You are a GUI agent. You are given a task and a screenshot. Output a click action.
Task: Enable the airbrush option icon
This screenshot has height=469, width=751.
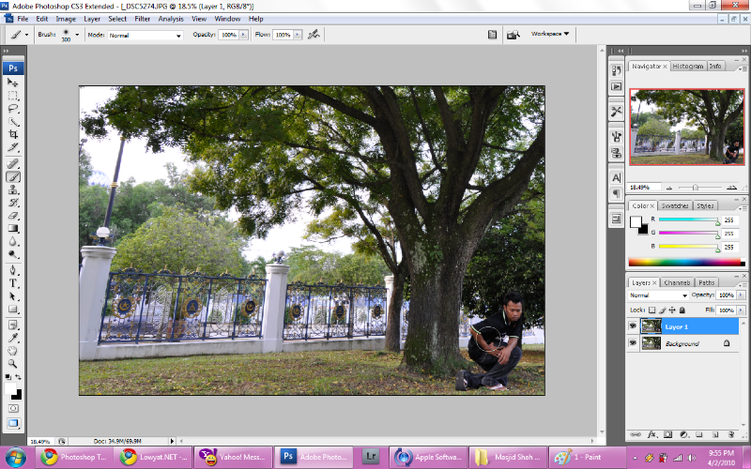coord(314,35)
